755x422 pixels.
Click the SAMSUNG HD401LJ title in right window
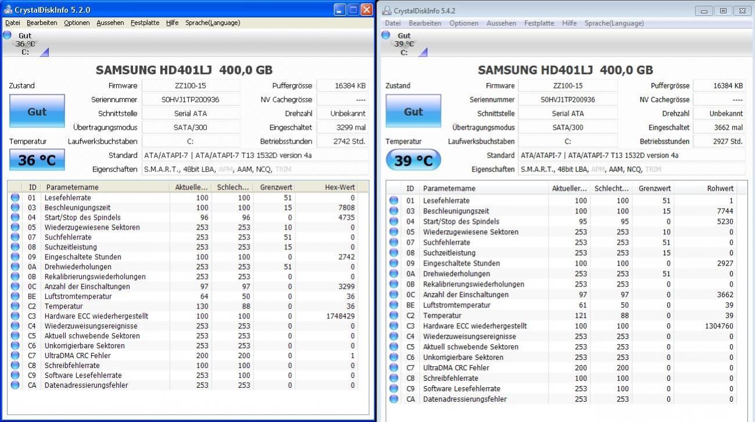point(565,70)
